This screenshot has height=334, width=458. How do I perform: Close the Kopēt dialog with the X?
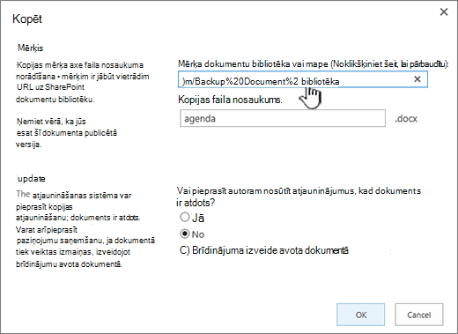444,11
